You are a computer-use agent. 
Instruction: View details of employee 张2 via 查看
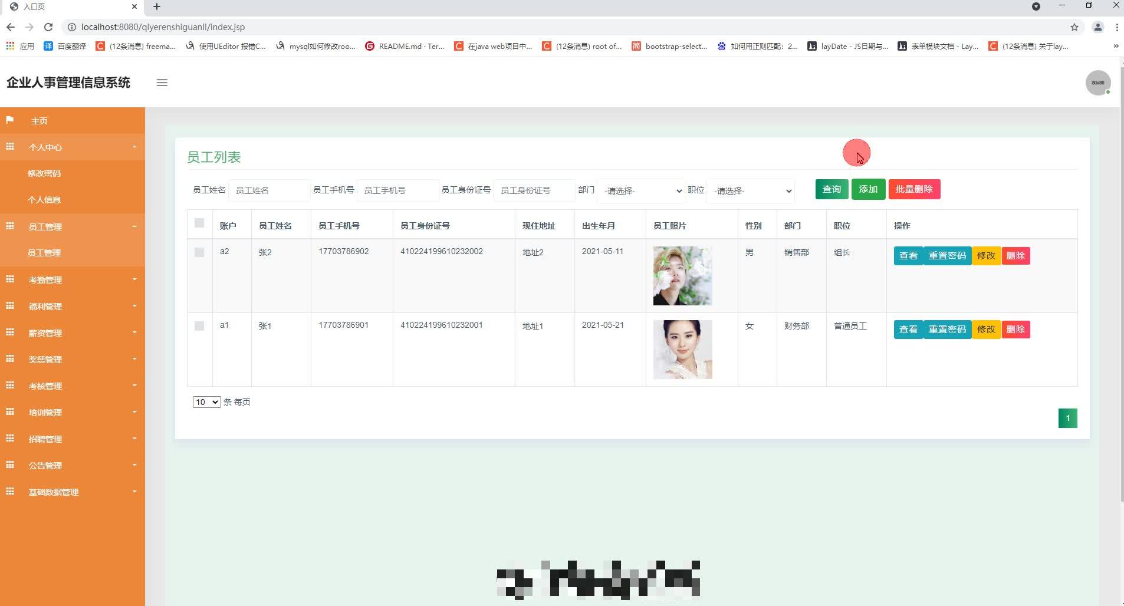pos(908,256)
